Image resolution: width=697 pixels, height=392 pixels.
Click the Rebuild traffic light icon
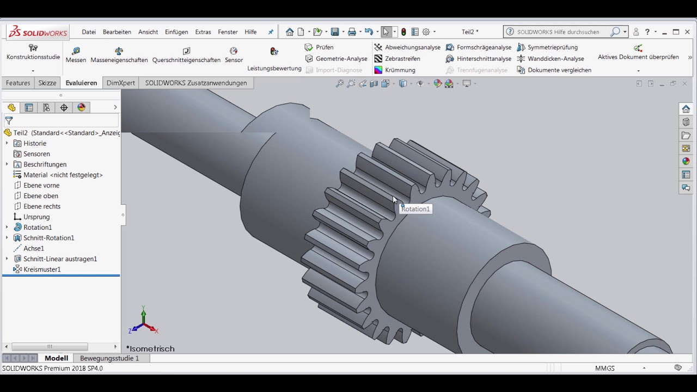[403, 32]
